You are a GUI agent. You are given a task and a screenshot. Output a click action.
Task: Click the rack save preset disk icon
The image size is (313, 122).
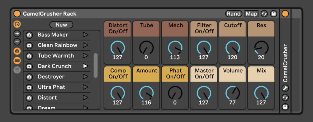coord(274,14)
